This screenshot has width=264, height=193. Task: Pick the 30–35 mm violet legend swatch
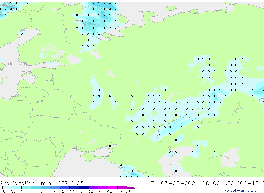94,188
